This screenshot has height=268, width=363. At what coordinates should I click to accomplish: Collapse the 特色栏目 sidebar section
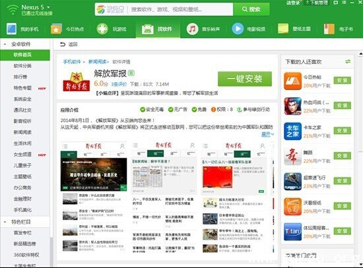pos(5,222)
